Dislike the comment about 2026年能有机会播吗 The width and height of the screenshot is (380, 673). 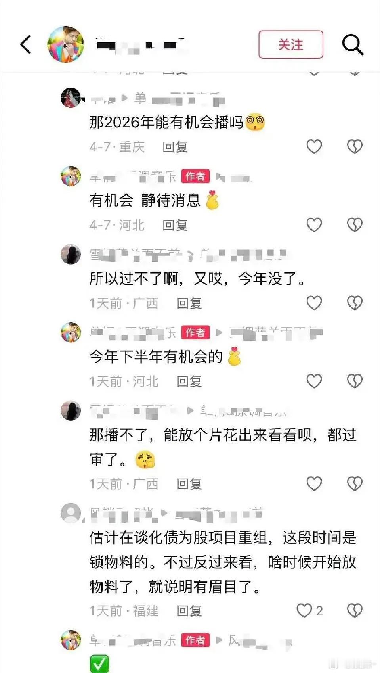click(x=355, y=147)
